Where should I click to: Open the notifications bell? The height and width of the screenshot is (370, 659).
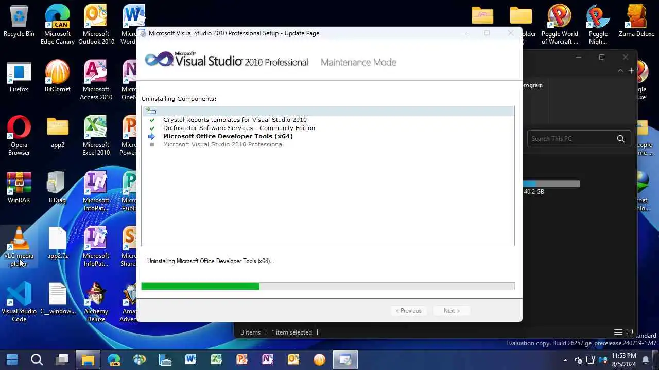(x=646, y=360)
